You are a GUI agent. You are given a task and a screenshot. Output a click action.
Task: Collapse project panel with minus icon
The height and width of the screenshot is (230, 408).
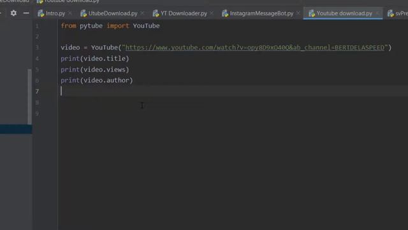pyautogui.click(x=26, y=13)
